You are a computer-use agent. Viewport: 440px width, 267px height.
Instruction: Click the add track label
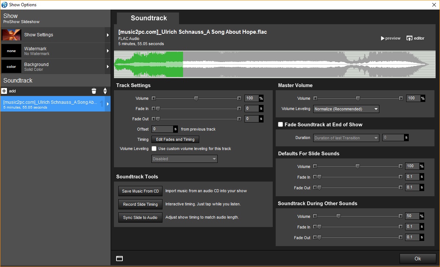point(12,91)
